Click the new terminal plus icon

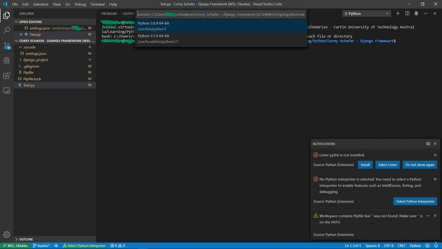tap(398, 14)
